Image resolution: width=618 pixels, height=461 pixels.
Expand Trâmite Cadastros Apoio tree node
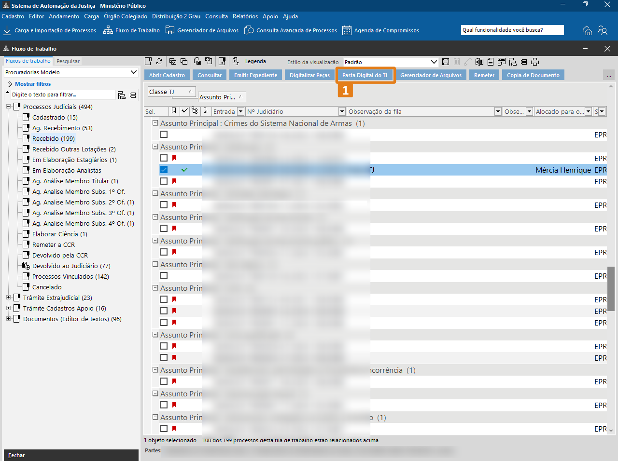[x=8, y=308]
